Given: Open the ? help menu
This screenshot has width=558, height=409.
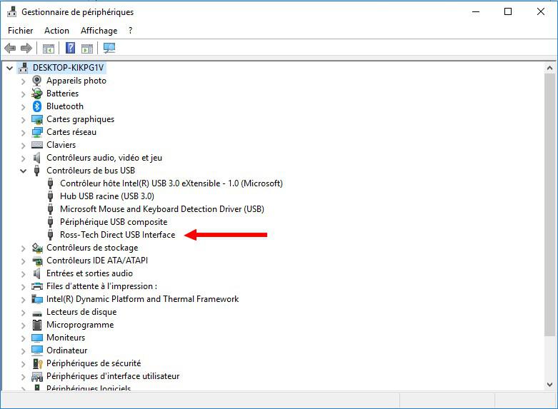Looking at the screenshot, I should 131,31.
